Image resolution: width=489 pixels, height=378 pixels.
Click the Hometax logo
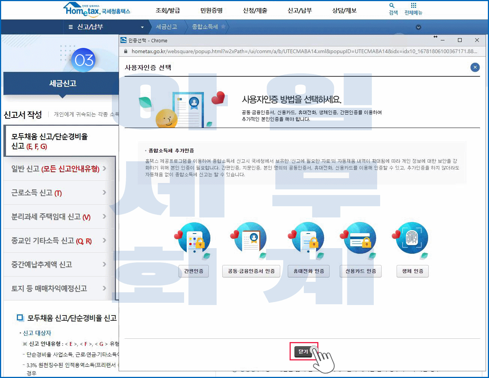pyautogui.click(x=97, y=9)
